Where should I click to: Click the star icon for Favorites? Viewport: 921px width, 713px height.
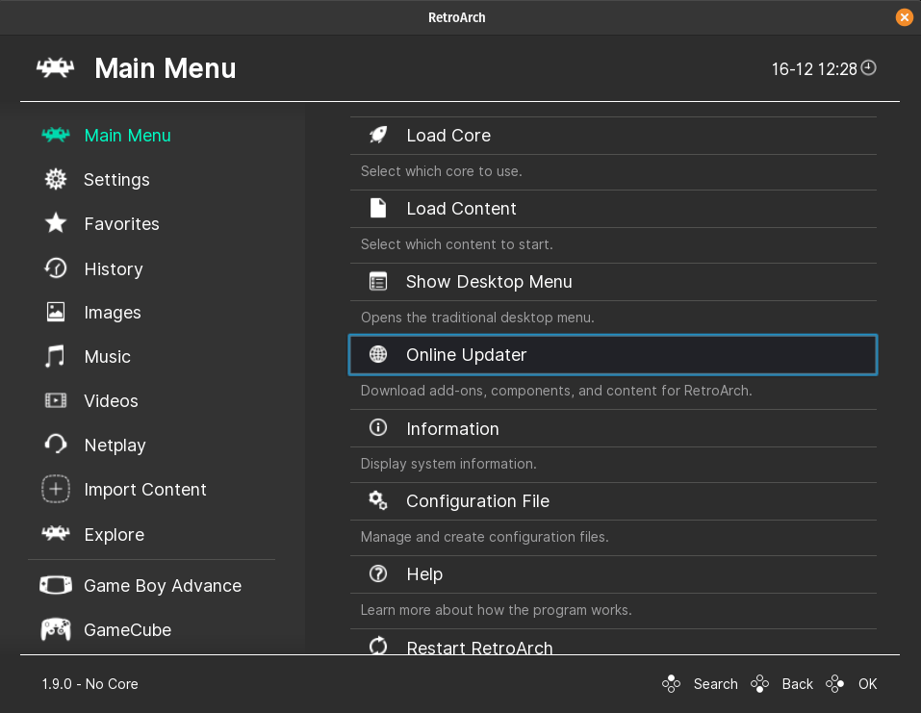pyautogui.click(x=56, y=224)
